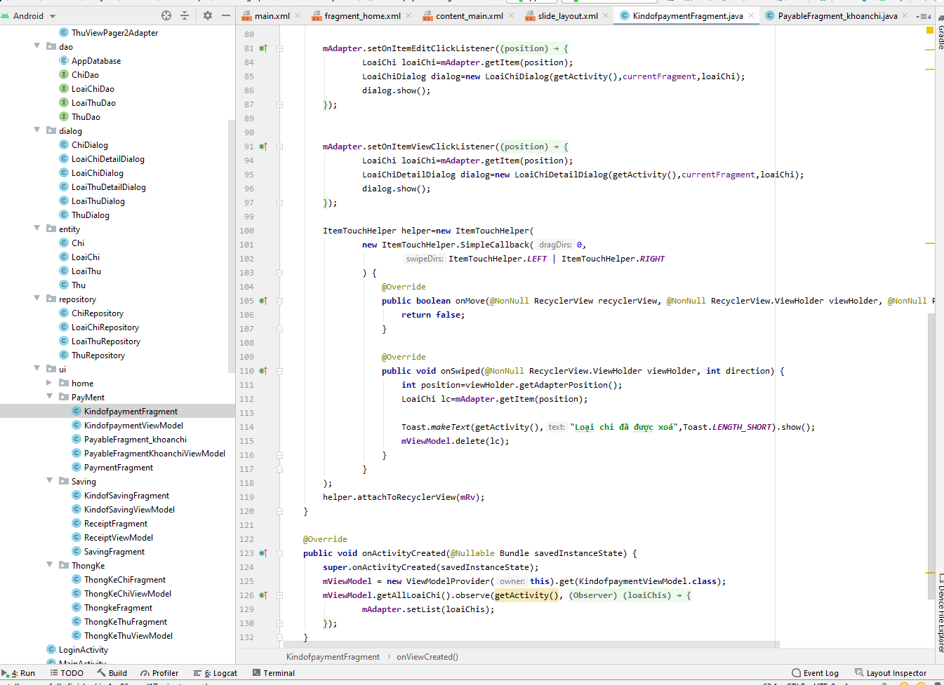Click the highlighted getActivity() call on line 126
Image resolution: width=944 pixels, height=685 pixels.
526,595
